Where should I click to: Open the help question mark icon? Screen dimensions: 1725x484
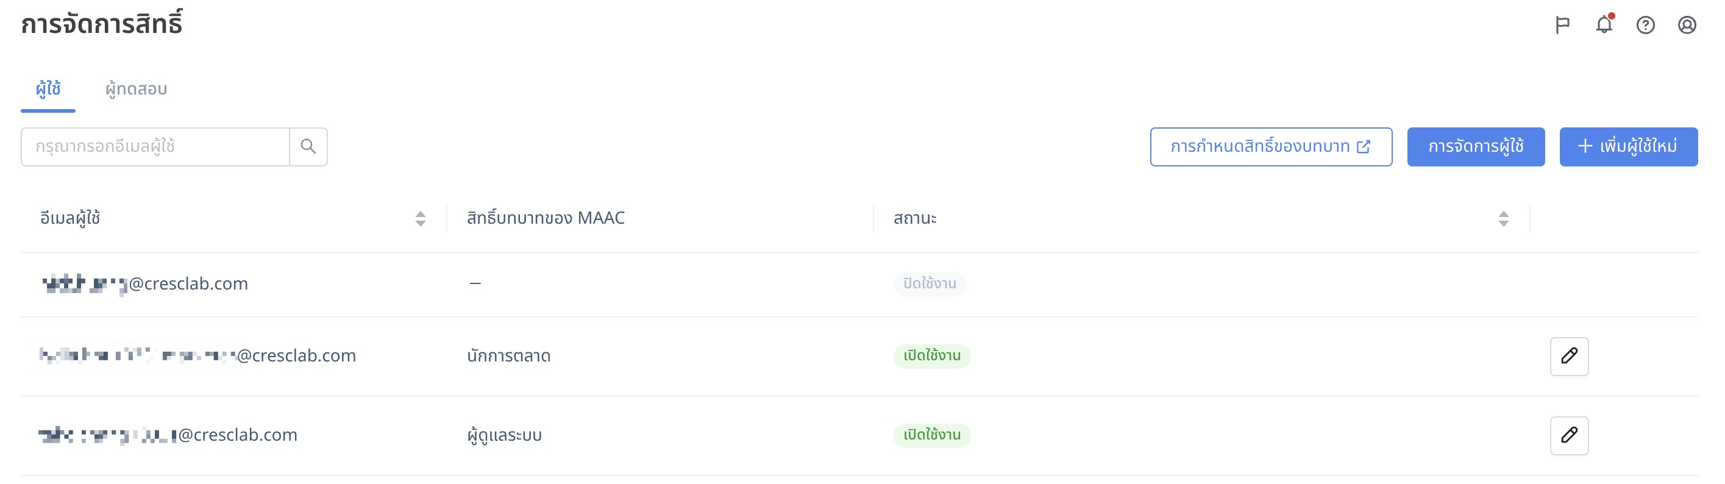click(x=1645, y=25)
